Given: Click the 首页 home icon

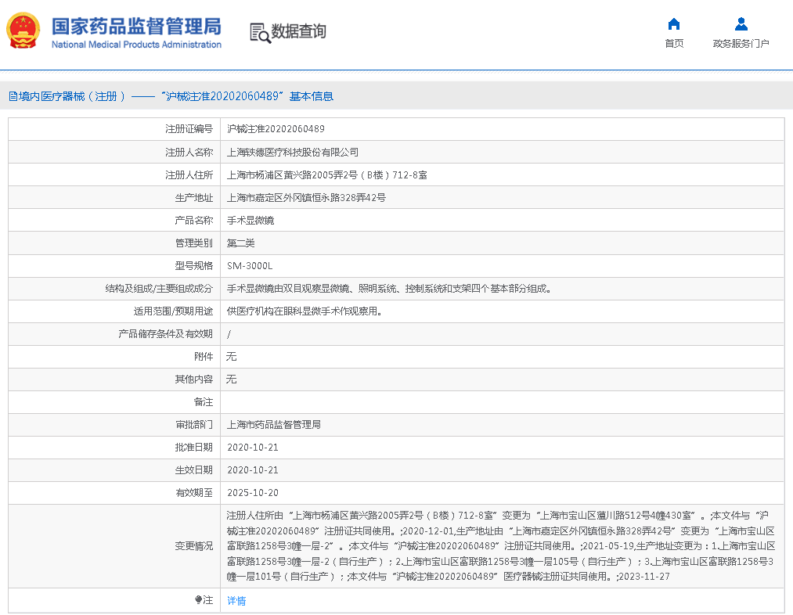Looking at the screenshot, I should (673, 23).
